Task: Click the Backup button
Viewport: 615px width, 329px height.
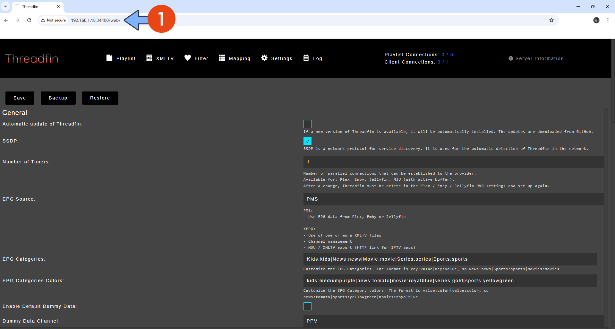Action: click(58, 98)
